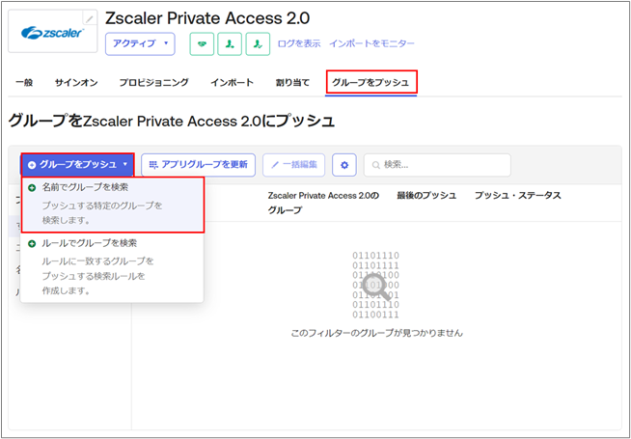Click the Zscaler Private Access 2.0のグループ column header
The height and width of the screenshot is (439, 631).
pos(324,203)
